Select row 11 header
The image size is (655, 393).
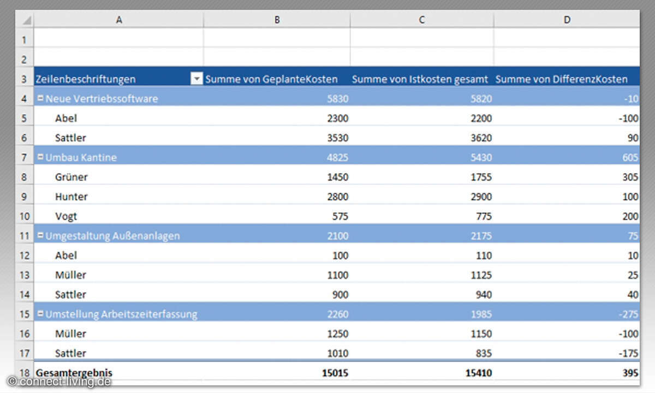click(x=24, y=236)
